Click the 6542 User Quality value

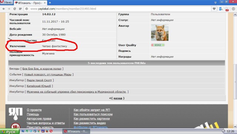click(x=158, y=45)
